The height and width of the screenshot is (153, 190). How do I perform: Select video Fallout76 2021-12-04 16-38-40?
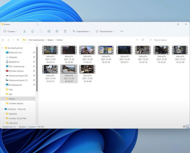tap(69, 55)
